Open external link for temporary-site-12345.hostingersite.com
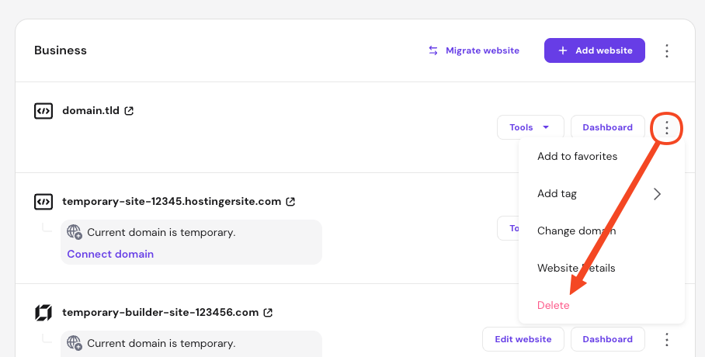This screenshot has height=357, width=705. 291,202
